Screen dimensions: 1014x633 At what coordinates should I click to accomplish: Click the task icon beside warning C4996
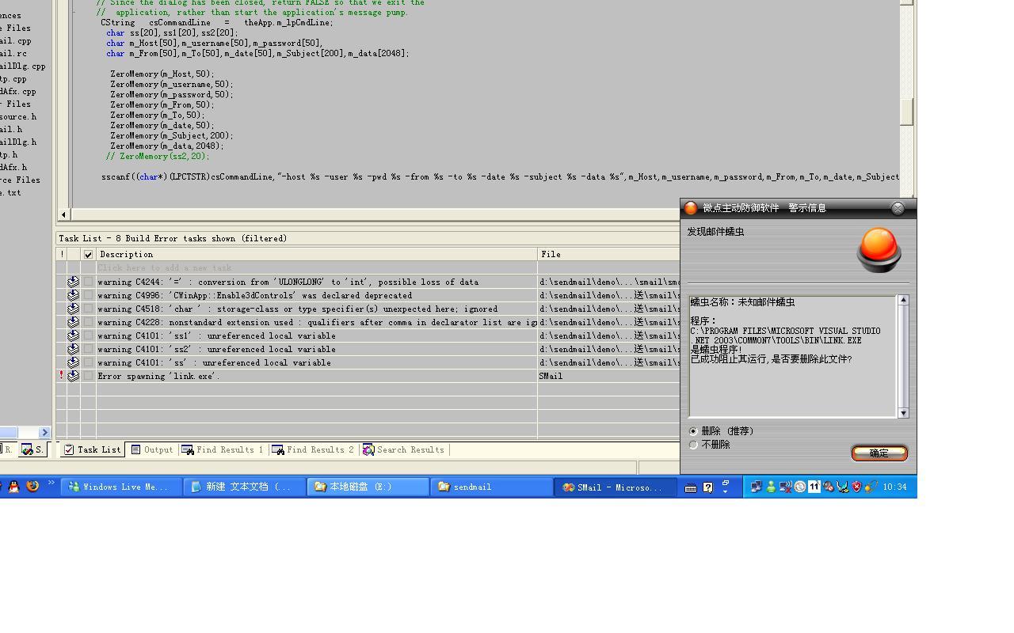(x=73, y=295)
